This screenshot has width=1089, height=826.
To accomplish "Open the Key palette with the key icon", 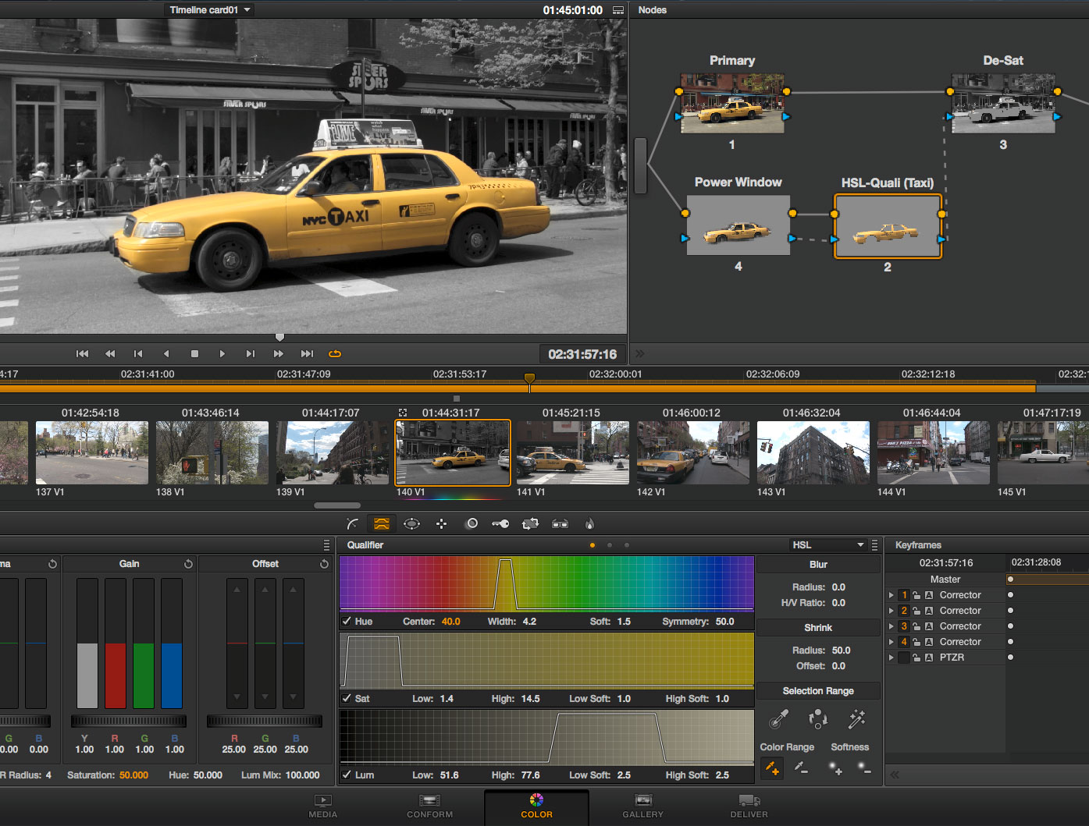I will pos(500,523).
